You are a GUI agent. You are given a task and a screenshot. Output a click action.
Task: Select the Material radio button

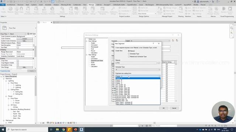[x=129, y=51]
